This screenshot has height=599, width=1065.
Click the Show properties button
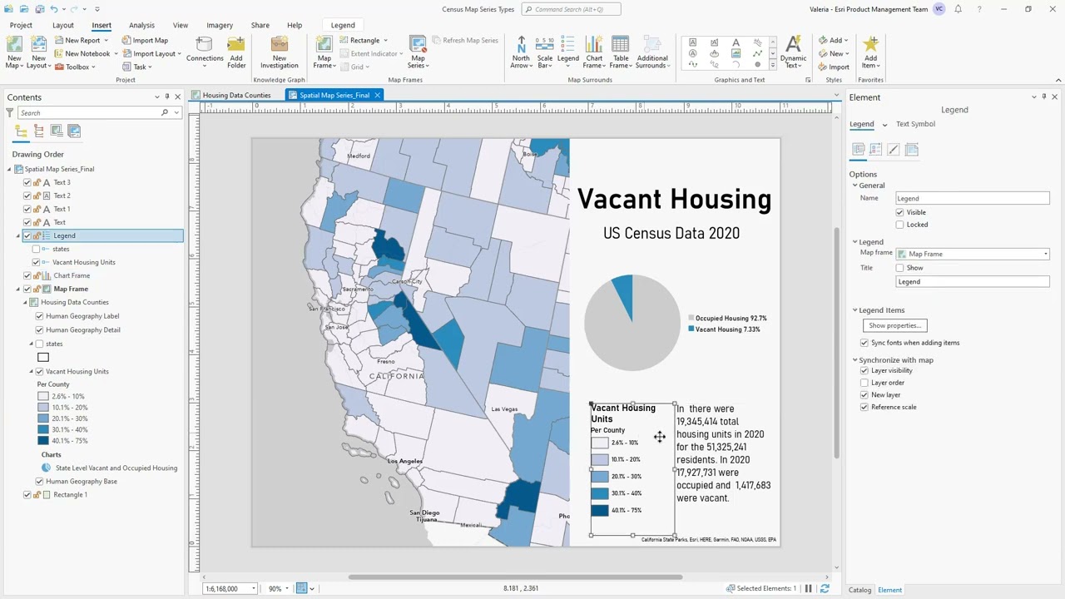(894, 325)
